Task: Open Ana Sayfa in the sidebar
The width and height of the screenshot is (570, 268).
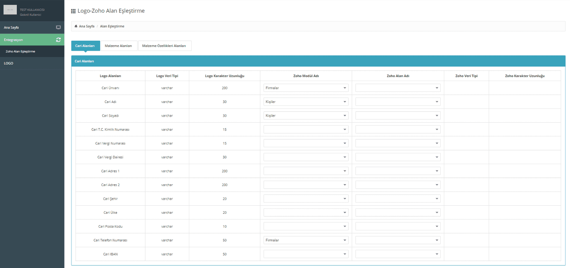Action: tap(32, 27)
